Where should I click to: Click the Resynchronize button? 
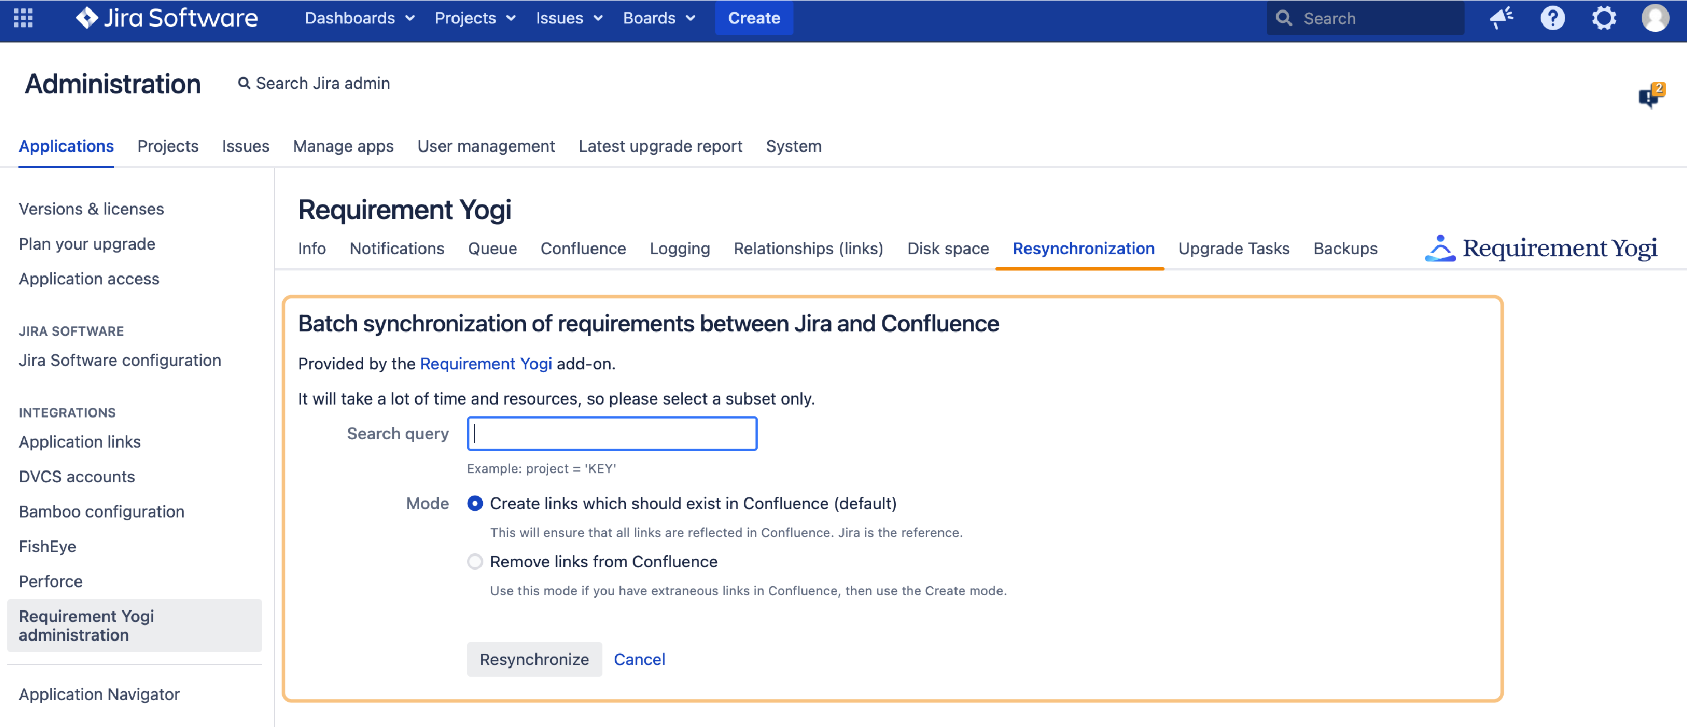click(x=534, y=659)
